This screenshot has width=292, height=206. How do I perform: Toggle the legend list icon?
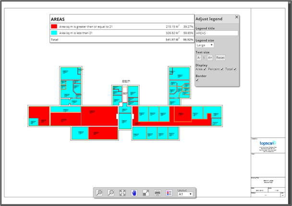[169, 193]
